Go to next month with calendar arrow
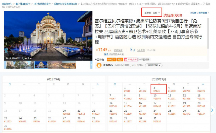The image size is (216, 133). point(212,110)
